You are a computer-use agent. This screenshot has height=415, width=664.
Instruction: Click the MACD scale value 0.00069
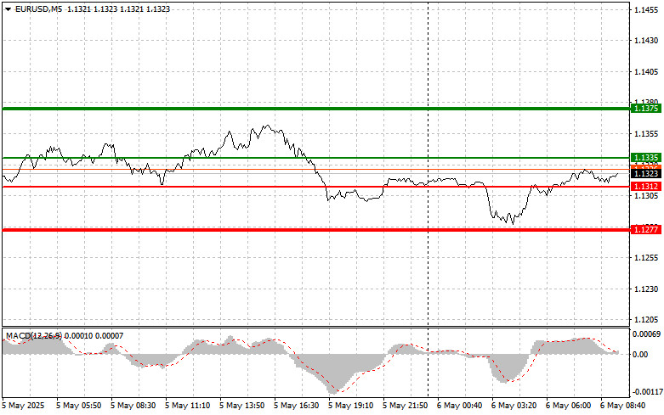click(647, 334)
